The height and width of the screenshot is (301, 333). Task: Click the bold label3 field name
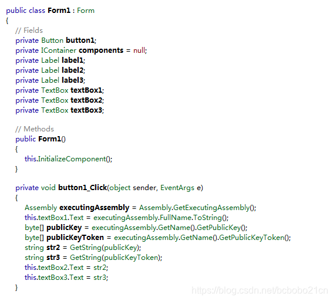coord(72,80)
